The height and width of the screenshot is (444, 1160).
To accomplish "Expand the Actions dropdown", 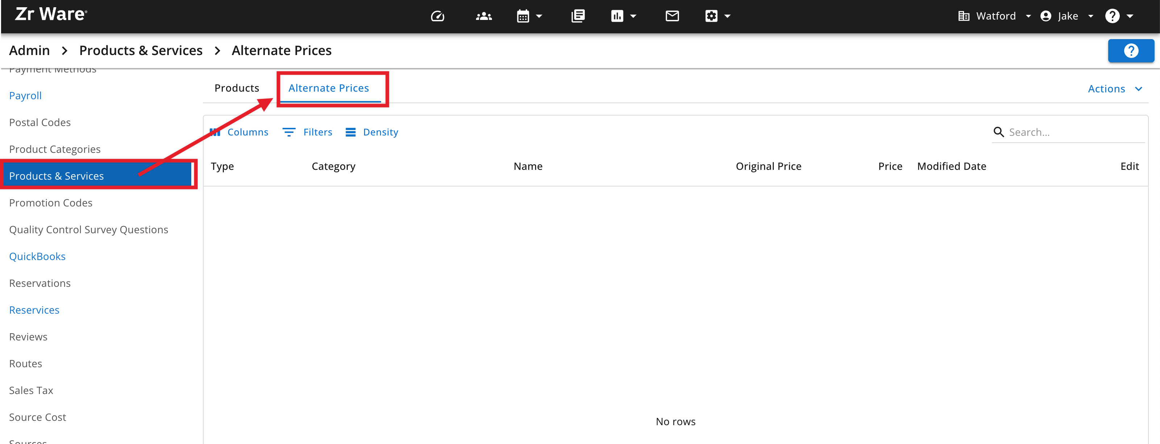I will tap(1114, 89).
